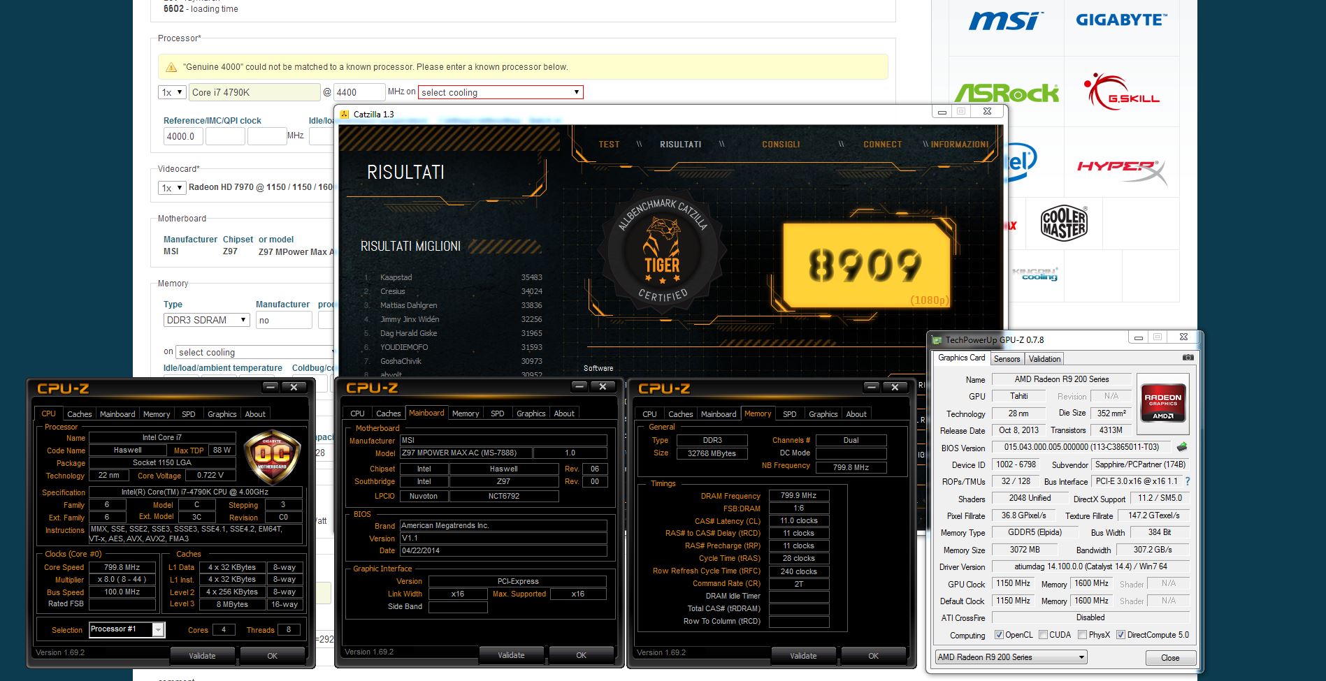Click YOUDIEMOFO in the leaderboard
Image resolution: width=1326 pixels, height=681 pixels.
[x=404, y=347]
